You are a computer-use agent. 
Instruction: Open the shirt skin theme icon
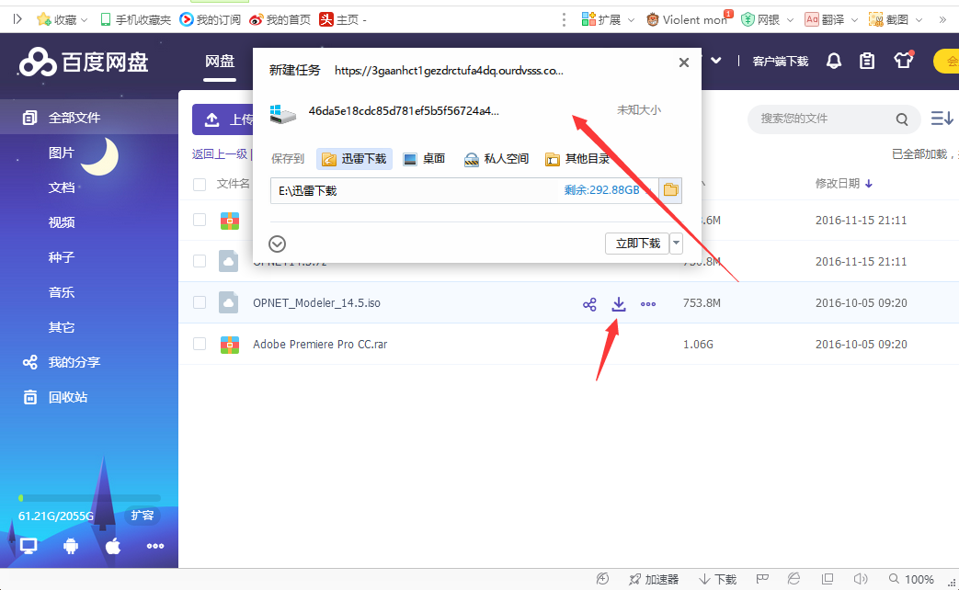coord(903,61)
